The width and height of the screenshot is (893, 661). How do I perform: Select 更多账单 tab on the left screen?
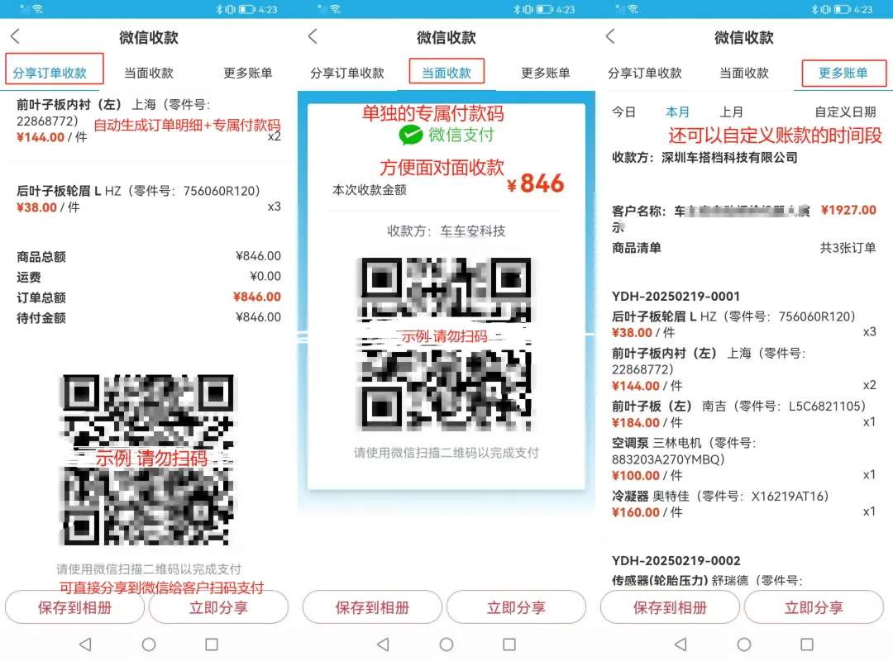248,73
